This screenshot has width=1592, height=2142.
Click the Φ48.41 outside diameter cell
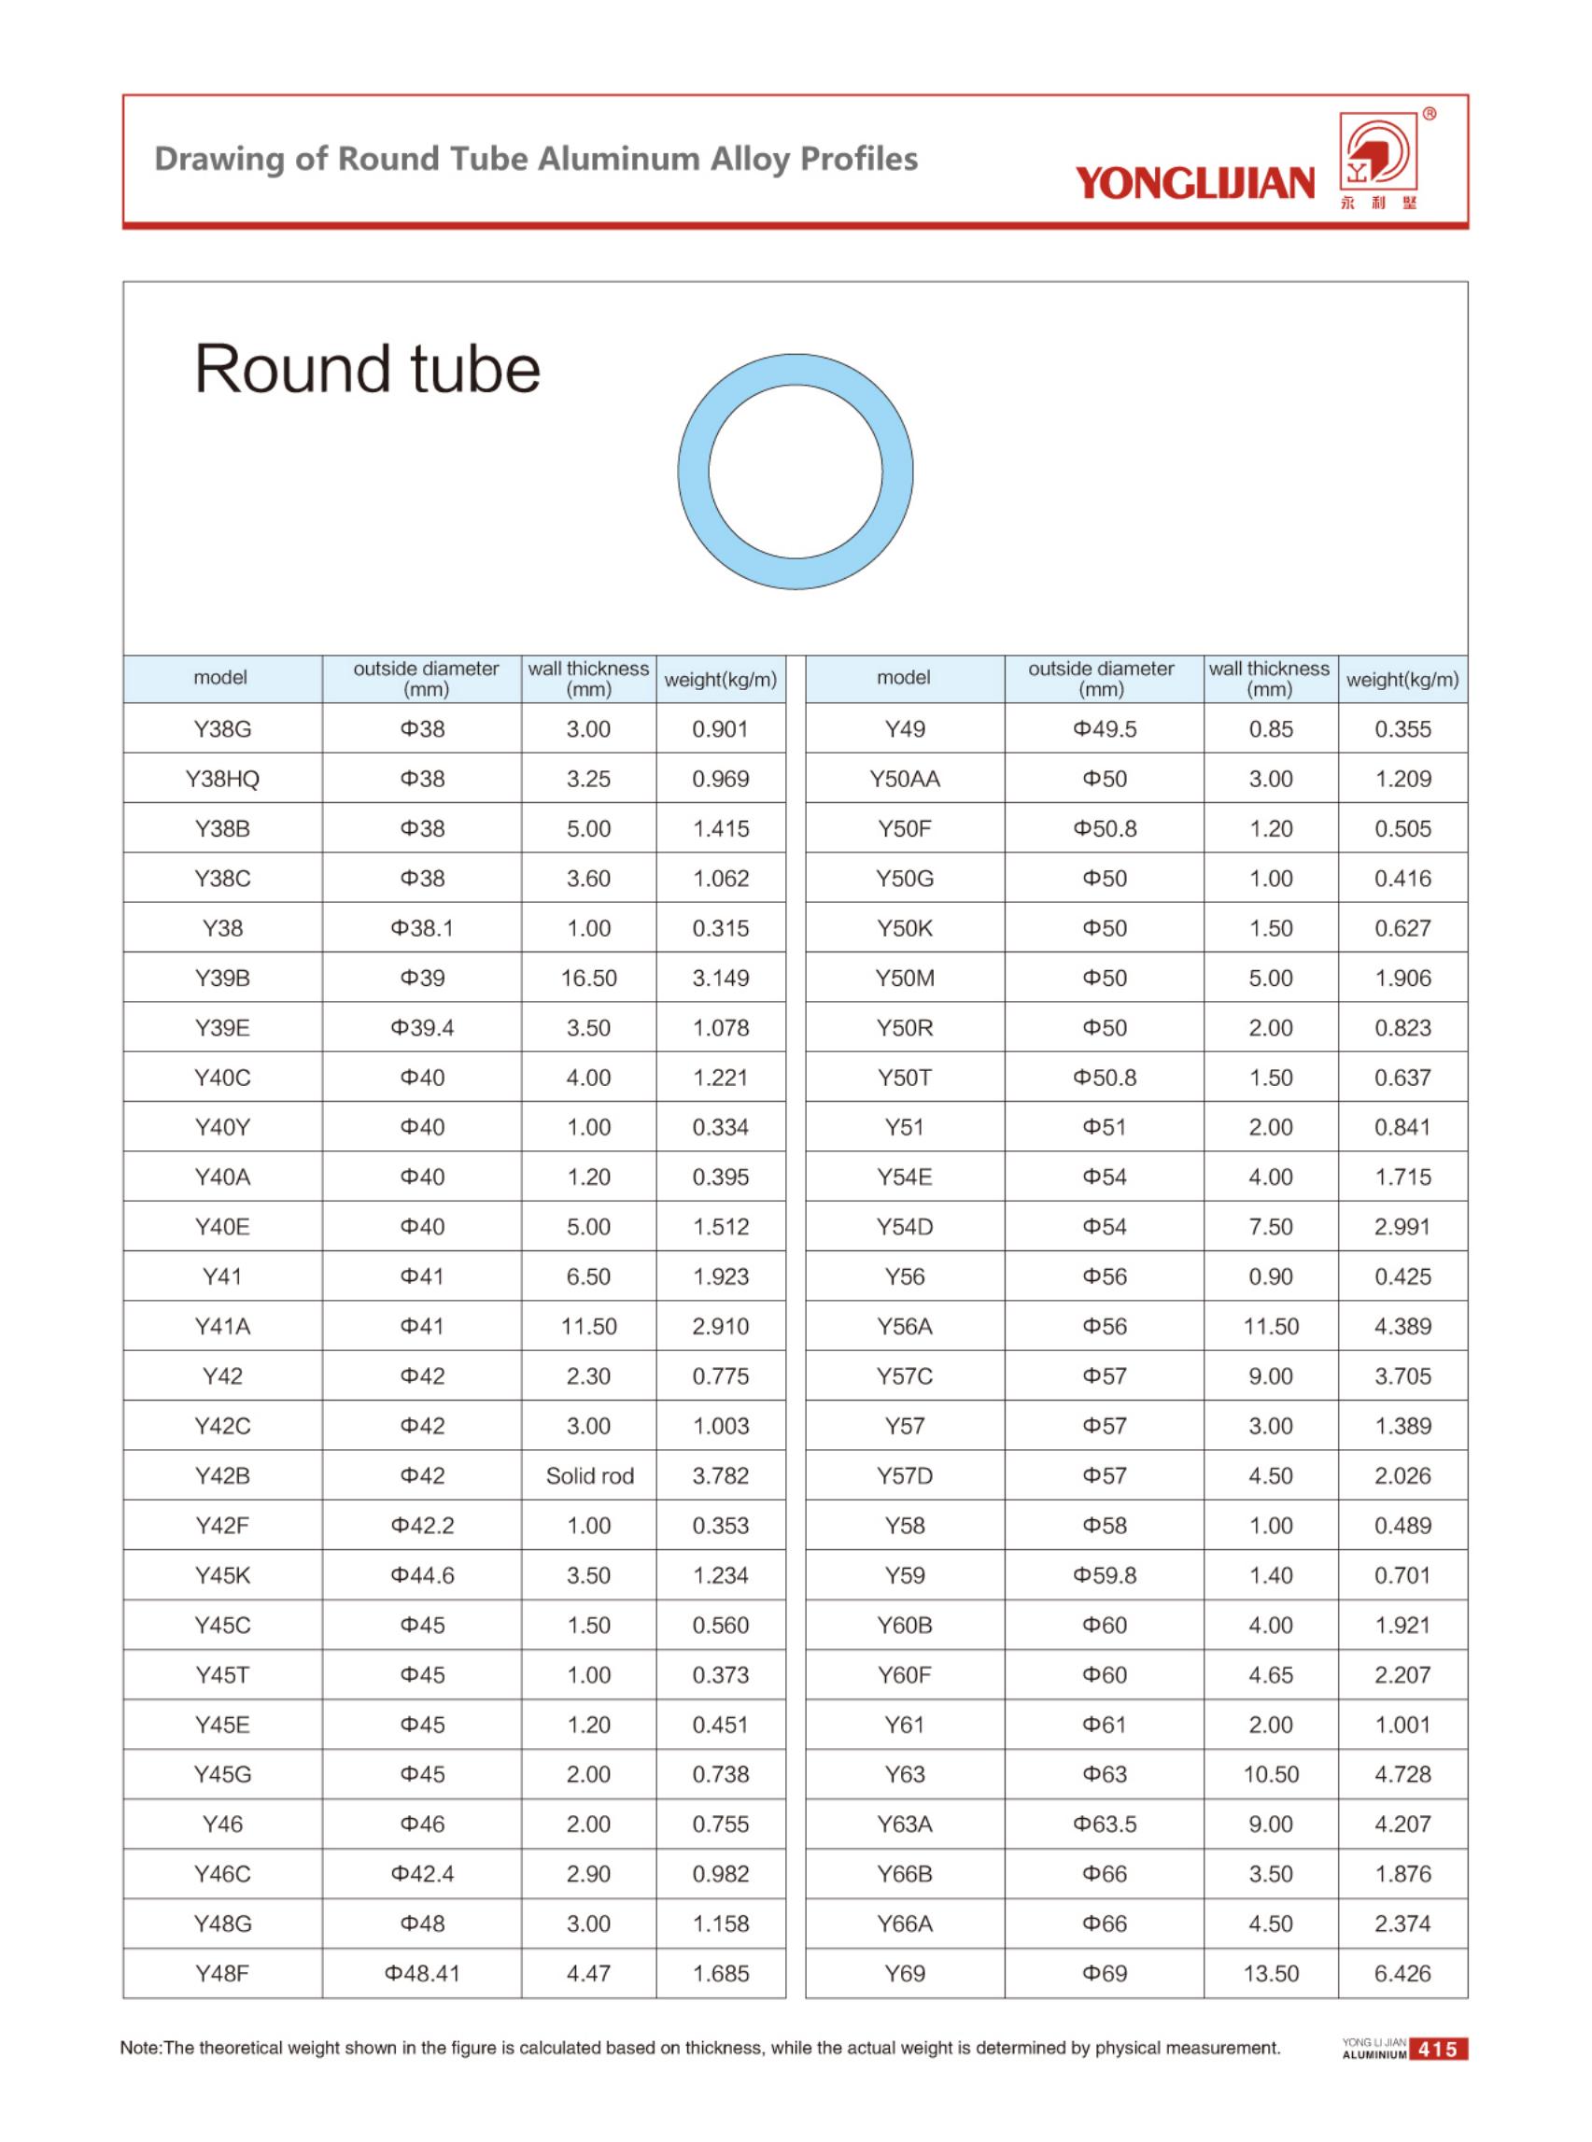point(422,1973)
